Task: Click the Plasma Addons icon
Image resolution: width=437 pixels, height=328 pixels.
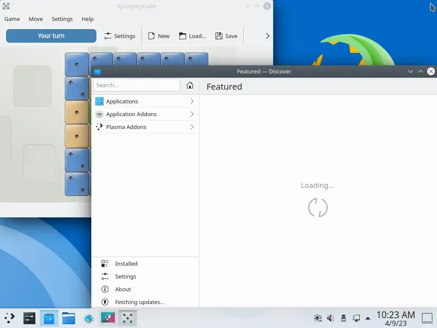Action: click(99, 127)
